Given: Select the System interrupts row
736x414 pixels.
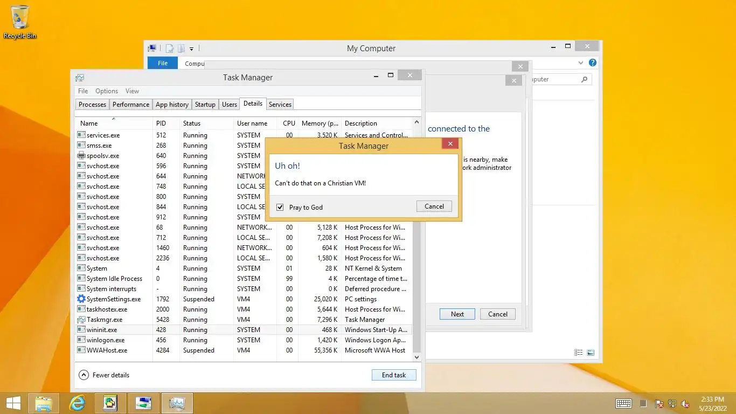Looking at the screenshot, I should point(244,289).
